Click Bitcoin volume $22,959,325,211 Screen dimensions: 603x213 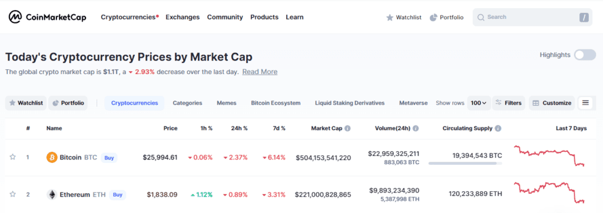(x=393, y=154)
